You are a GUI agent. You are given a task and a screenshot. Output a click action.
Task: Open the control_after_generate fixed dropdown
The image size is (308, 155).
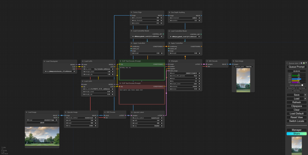pos(185,76)
